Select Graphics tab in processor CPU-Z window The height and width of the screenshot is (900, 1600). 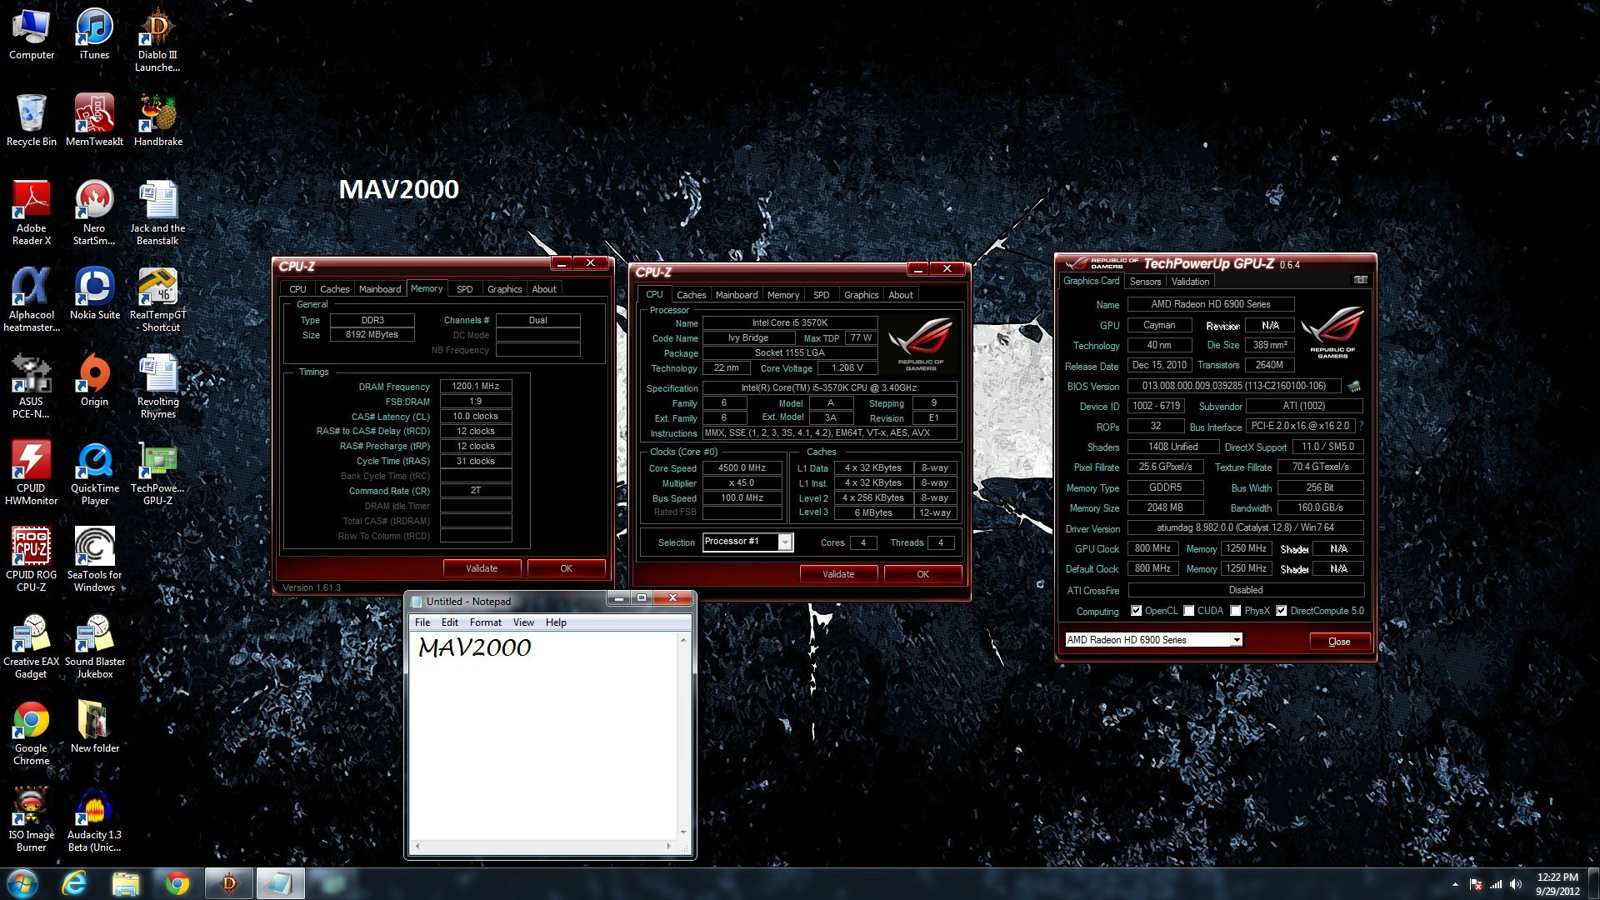pyautogui.click(x=861, y=295)
